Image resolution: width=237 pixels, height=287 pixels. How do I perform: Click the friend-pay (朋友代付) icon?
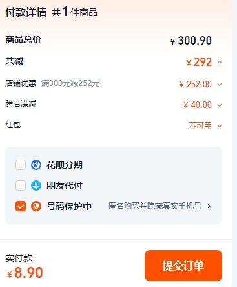click(x=36, y=186)
